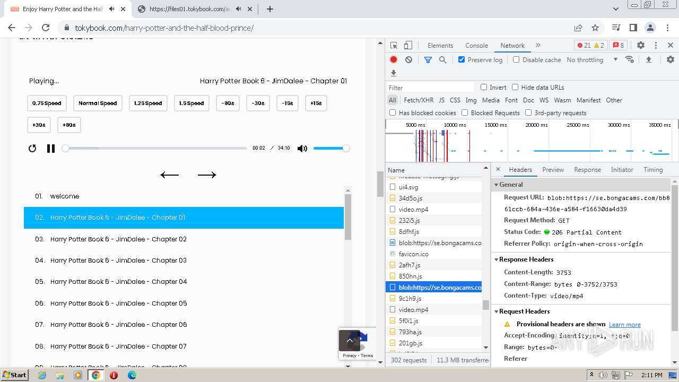
Task: Open the Timing tab of request
Action: [653, 170]
